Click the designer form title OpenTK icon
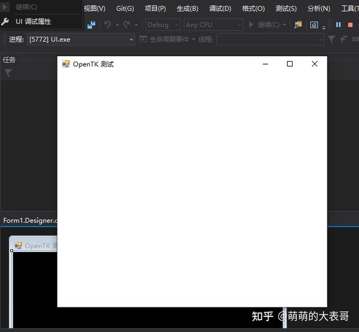This screenshot has width=359, height=332. click(19, 245)
